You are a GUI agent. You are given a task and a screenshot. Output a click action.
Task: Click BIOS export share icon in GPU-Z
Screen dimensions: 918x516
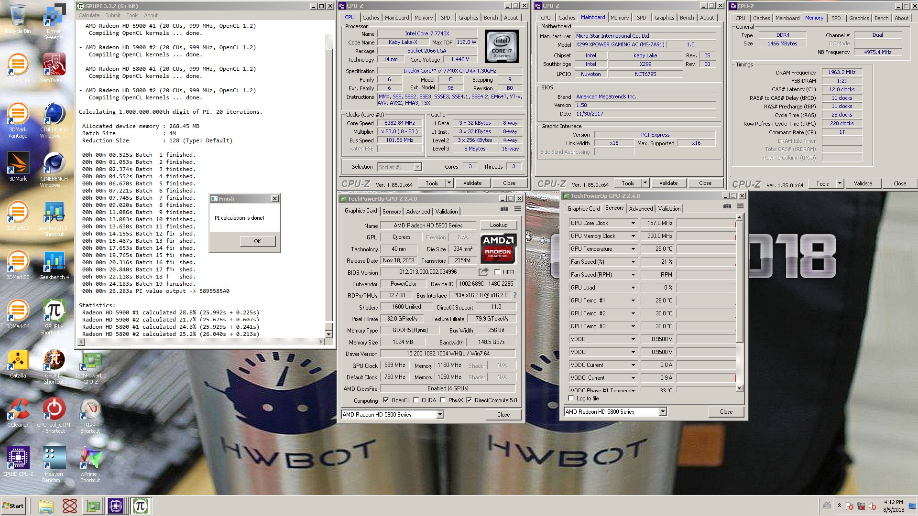pyautogui.click(x=483, y=272)
